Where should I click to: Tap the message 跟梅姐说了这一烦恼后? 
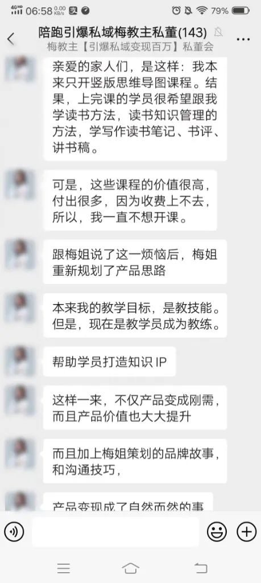click(135, 262)
